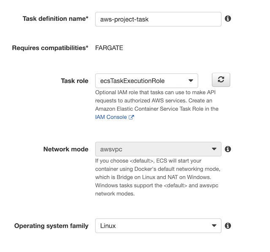Focus the Task definition name input field
This screenshot has width=270, height=252.
(x=158, y=19)
